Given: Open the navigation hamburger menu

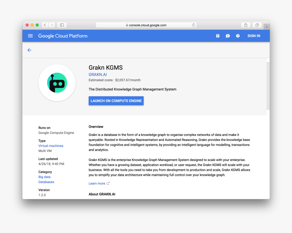Looking at the screenshot, I should click(30, 36).
